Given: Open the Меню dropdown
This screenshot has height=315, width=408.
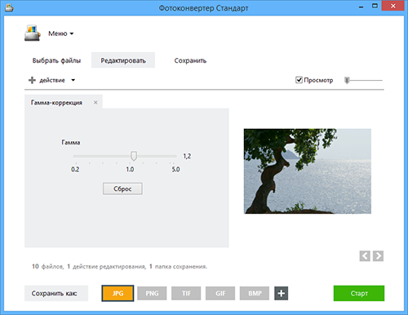Looking at the screenshot, I should point(61,33).
